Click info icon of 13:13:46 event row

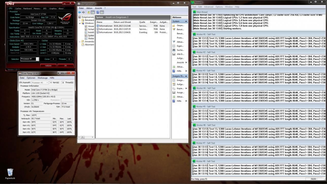(98, 26)
